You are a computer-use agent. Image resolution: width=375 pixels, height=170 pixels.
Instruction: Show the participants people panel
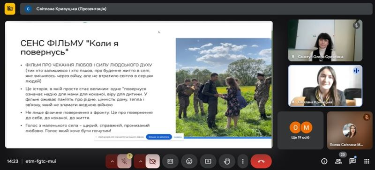tap(338, 162)
